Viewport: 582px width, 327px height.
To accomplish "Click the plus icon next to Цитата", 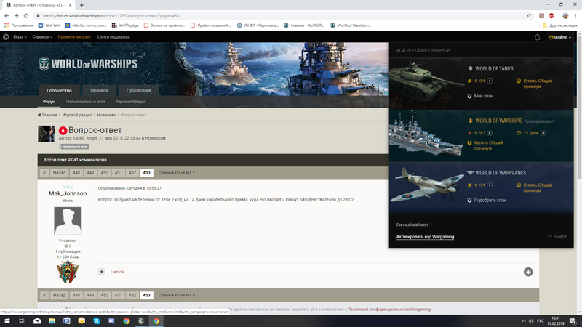I will (102, 272).
